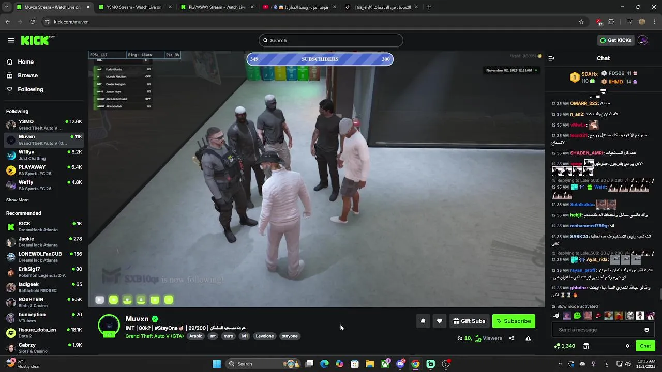Select the red hat emote
Image resolution: width=662 pixels, height=372 pixels.
point(598,315)
